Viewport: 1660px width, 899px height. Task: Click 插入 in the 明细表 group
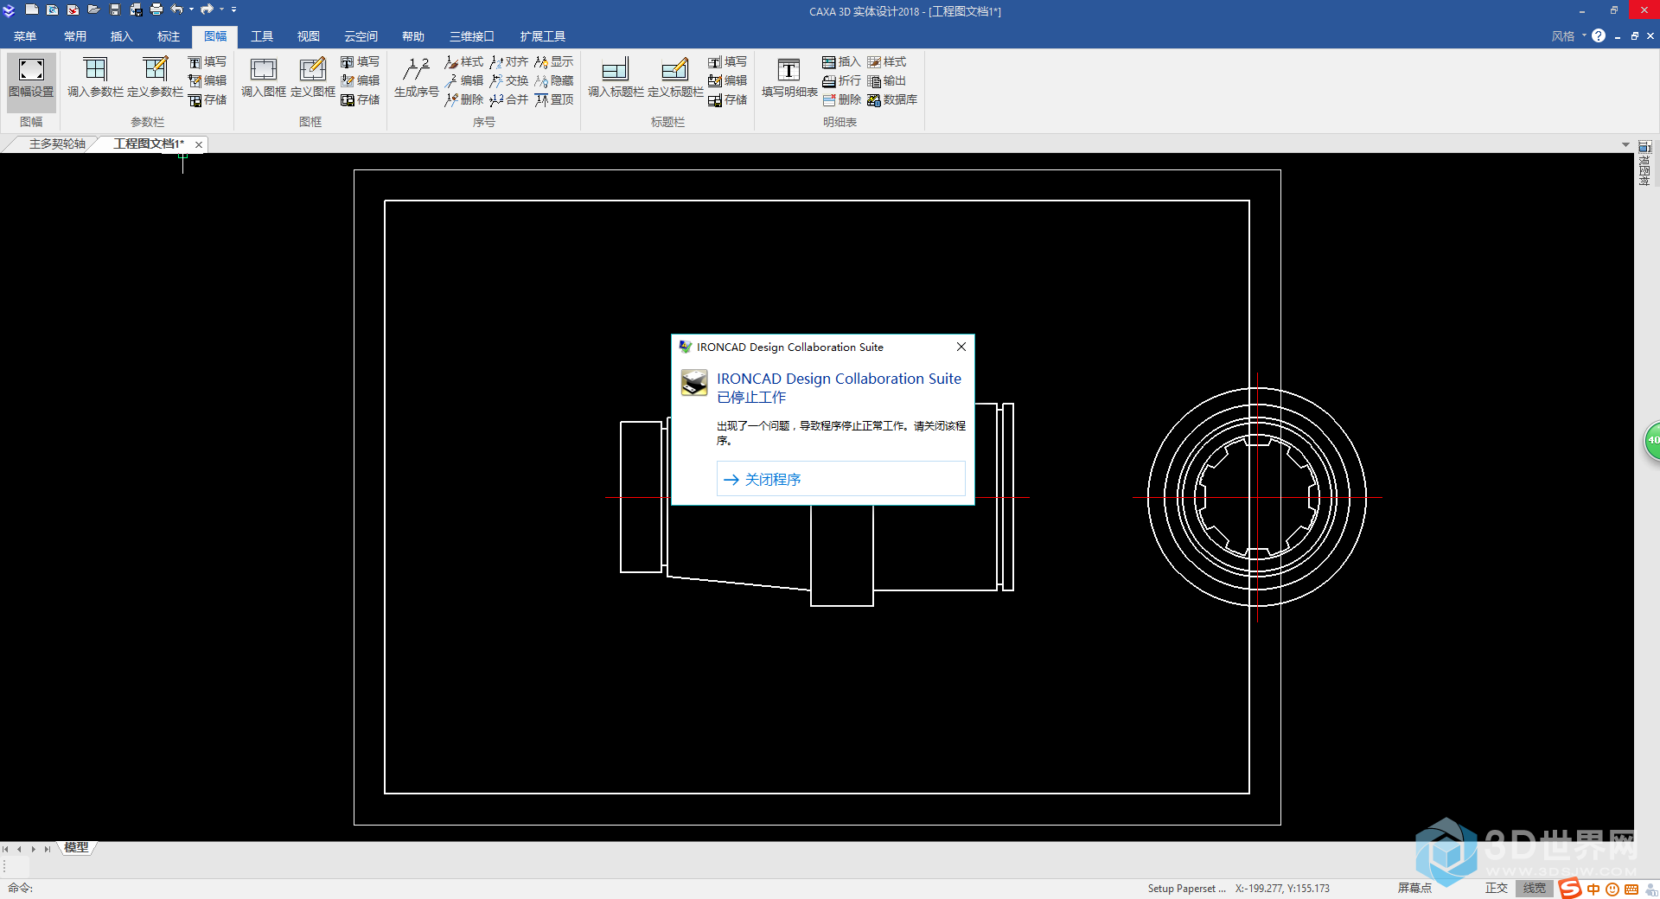click(841, 62)
